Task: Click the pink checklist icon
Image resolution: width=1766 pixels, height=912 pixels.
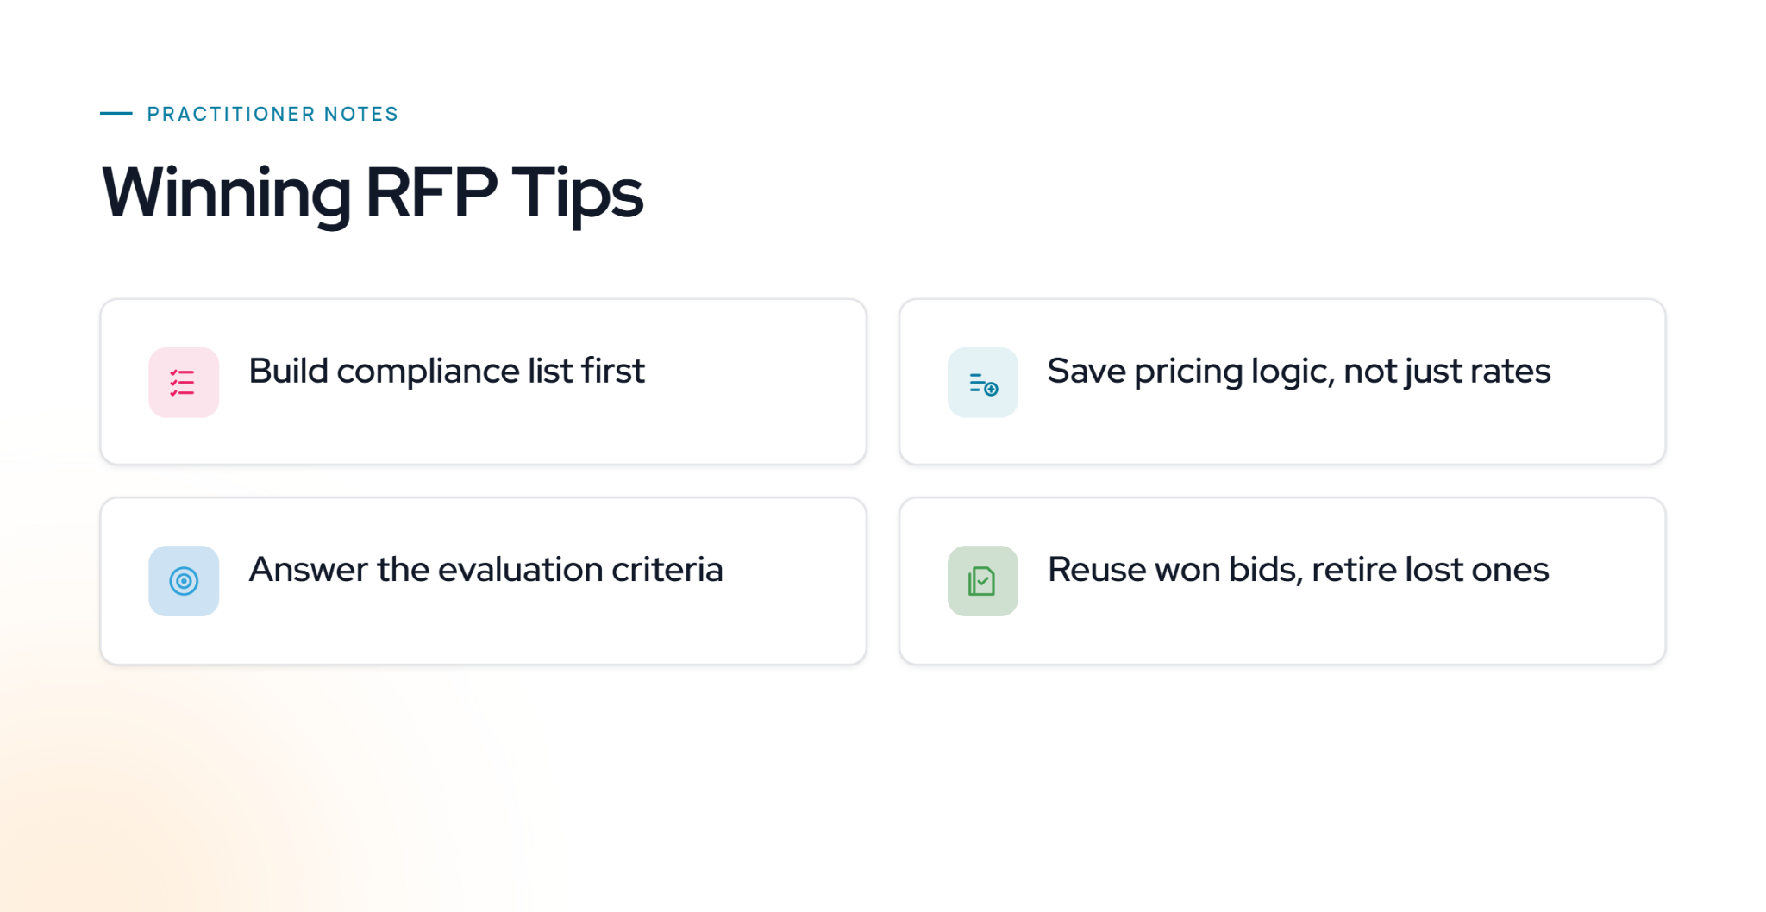Action: [184, 382]
